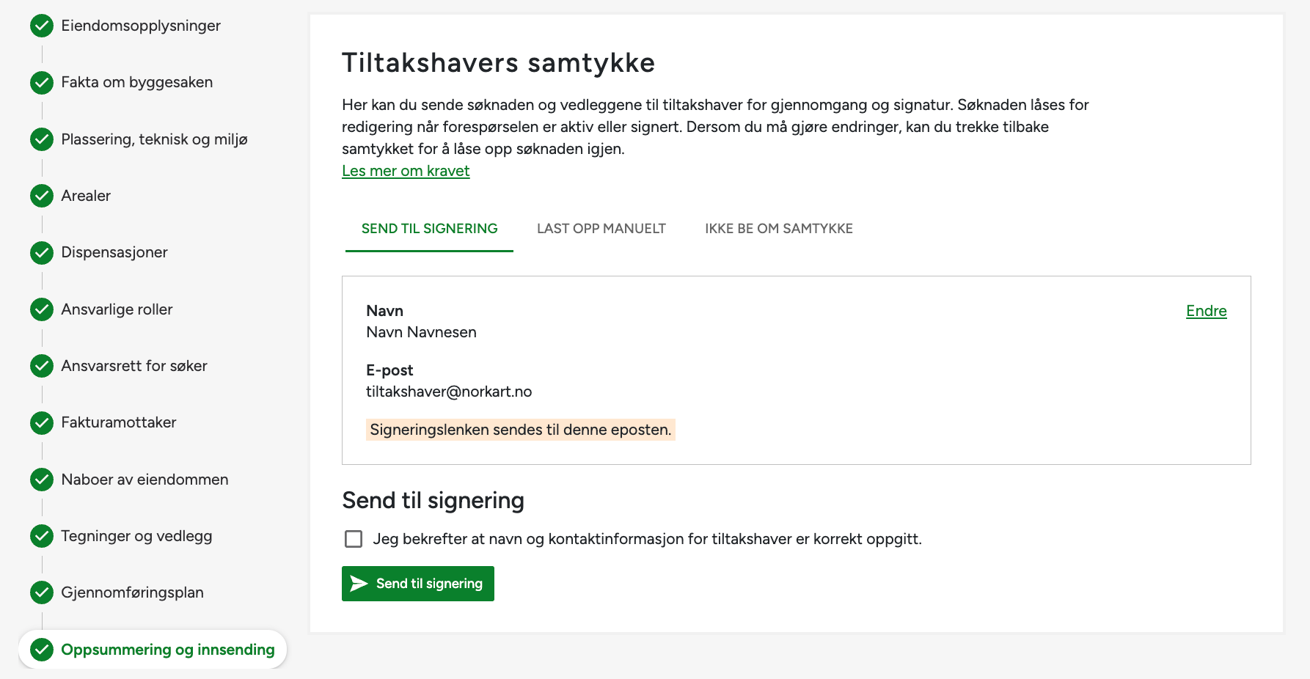This screenshot has height=679, width=1310.
Task: Navigate to Ansvarsrett for søker step
Action: tap(133, 366)
